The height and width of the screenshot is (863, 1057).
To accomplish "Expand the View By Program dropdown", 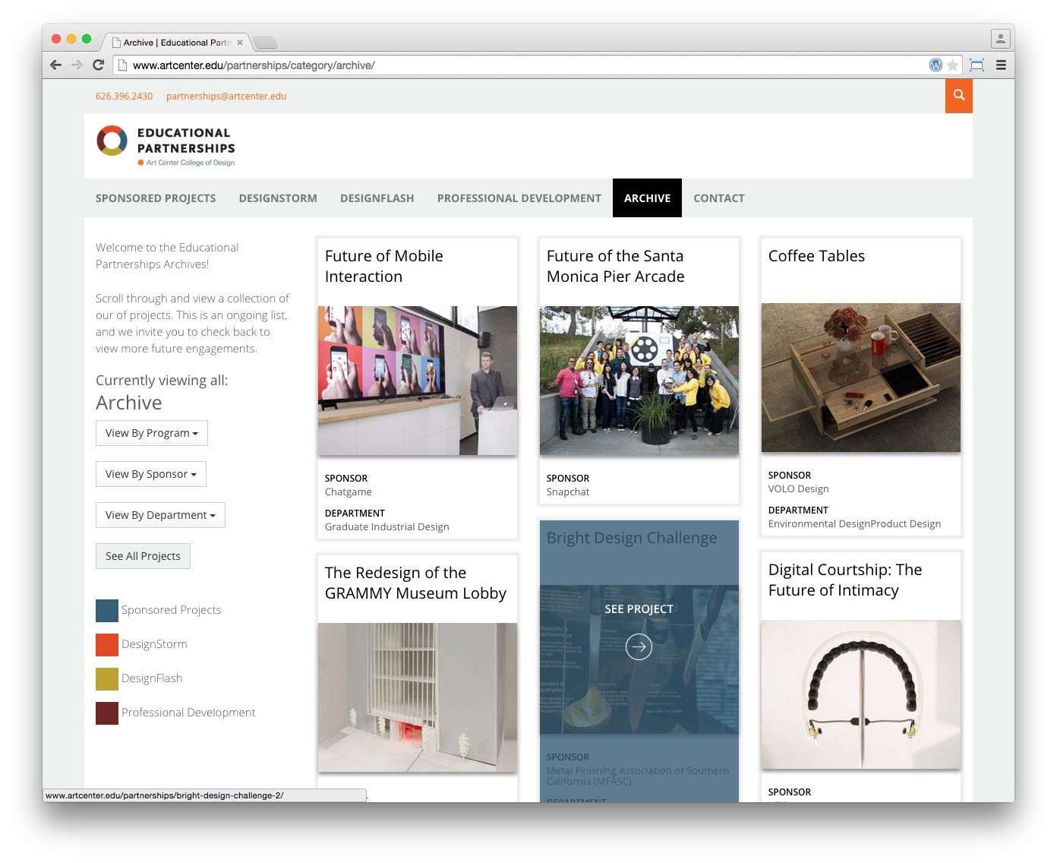I will [x=152, y=433].
